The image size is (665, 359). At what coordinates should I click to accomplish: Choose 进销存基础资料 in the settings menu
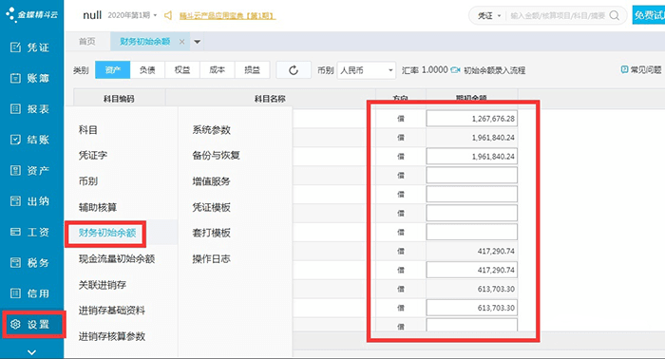(x=112, y=311)
